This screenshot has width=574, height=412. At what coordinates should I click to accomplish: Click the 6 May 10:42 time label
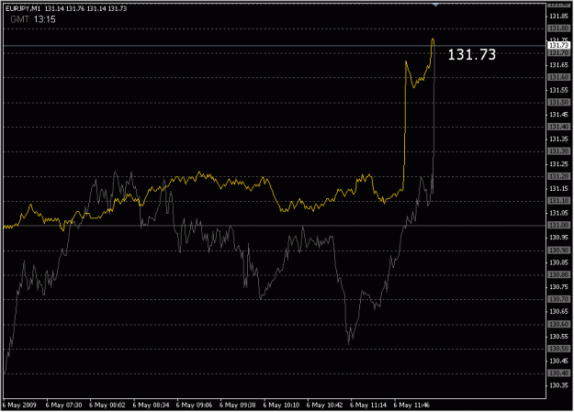[x=325, y=405]
